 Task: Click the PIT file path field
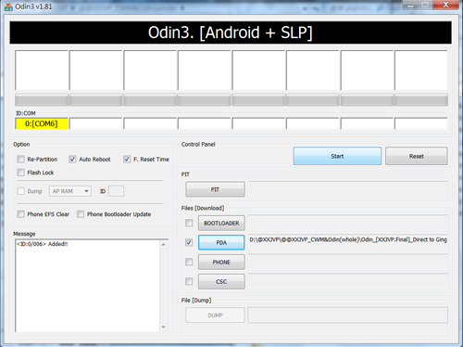[348, 189]
